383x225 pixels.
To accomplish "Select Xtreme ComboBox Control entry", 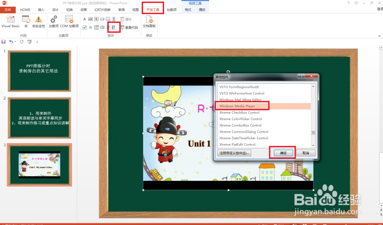I will (264, 125).
